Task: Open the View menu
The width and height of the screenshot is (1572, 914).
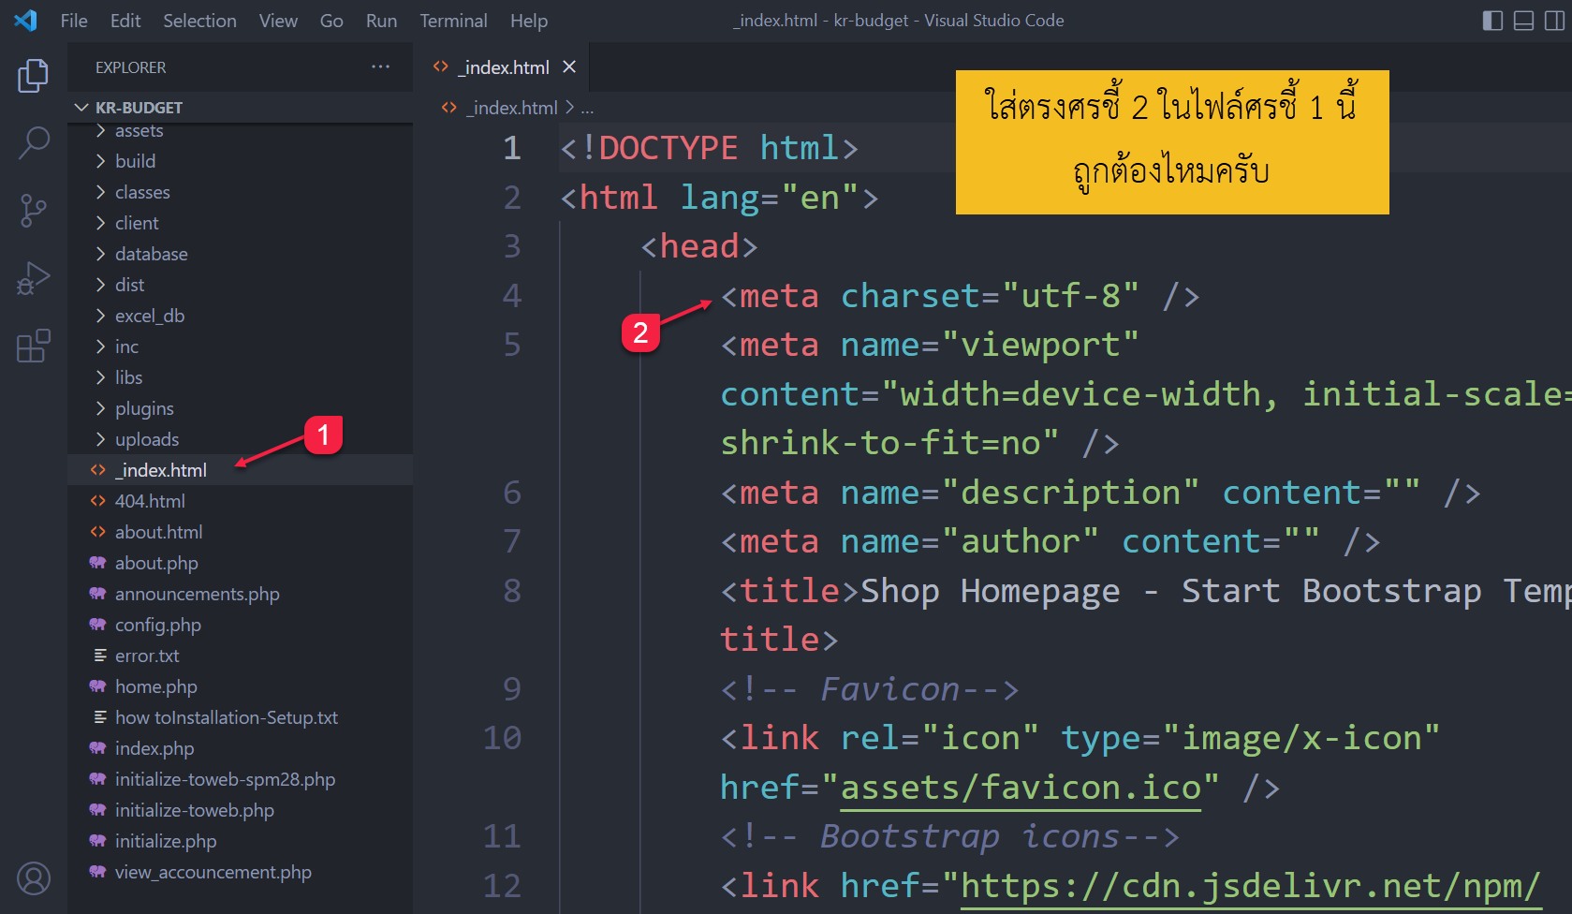Action: click(278, 21)
